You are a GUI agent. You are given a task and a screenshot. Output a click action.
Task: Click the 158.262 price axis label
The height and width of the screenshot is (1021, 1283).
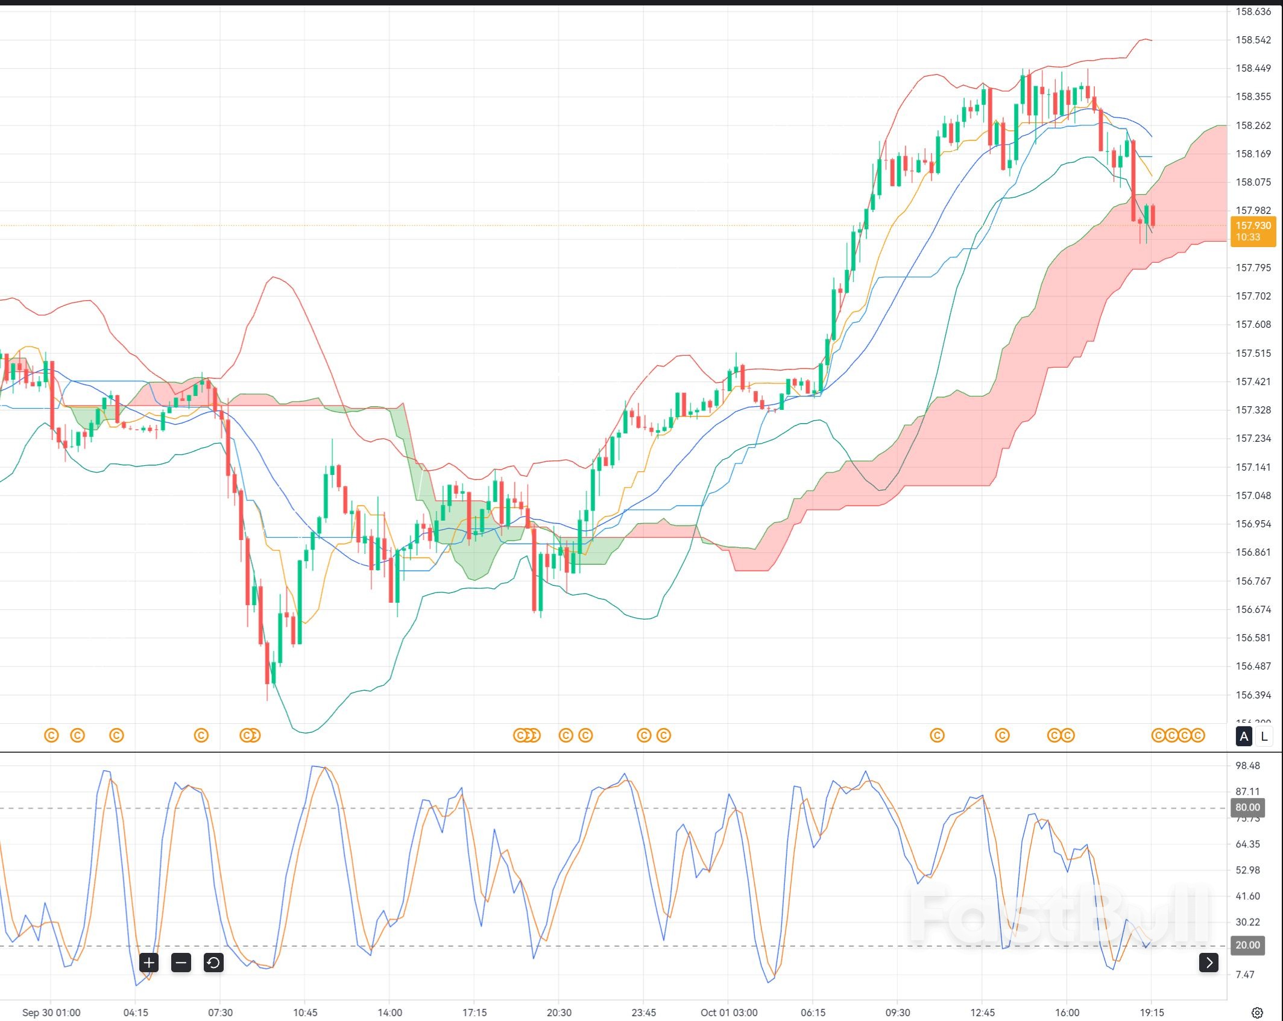tap(1253, 125)
